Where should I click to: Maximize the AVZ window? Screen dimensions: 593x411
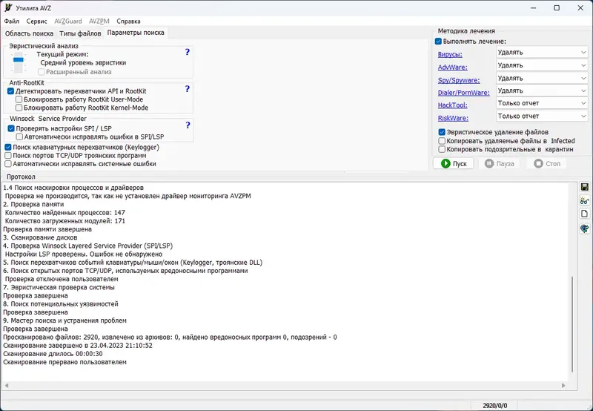click(x=557, y=8)
